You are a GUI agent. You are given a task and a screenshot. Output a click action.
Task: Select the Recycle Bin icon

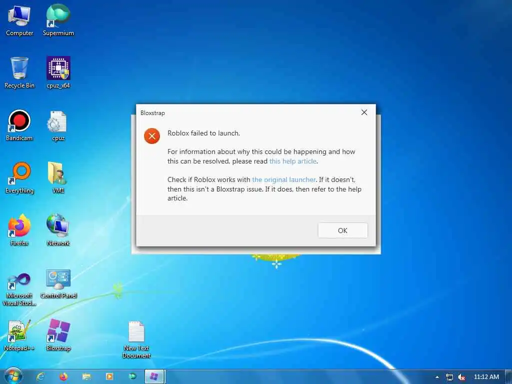coord(19,73)
